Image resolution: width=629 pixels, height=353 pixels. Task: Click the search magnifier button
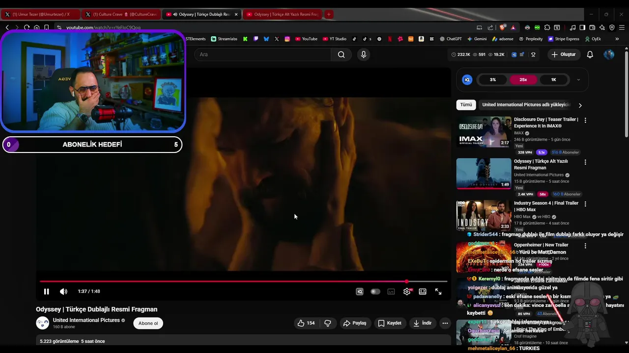click(341, 54)
